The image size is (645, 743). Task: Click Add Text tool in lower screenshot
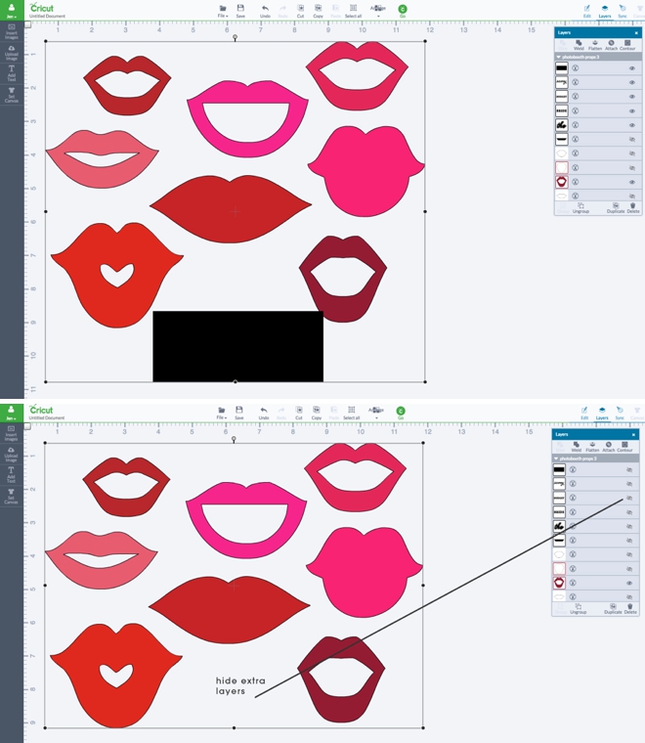(x=11, y=475)
